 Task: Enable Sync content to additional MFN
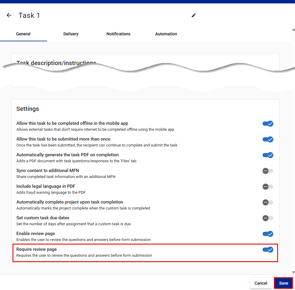click(x=268, y=171)
